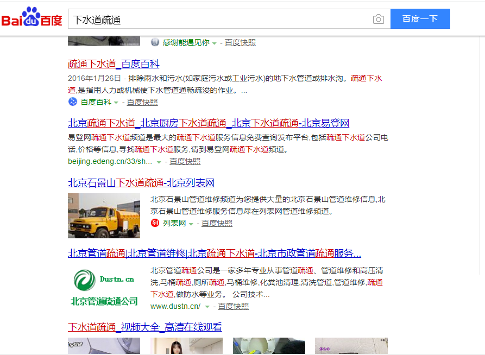The image size is (485, 355).
Task: Focus the search box containing 下水道疏通
Action: (x=220, y=20)
